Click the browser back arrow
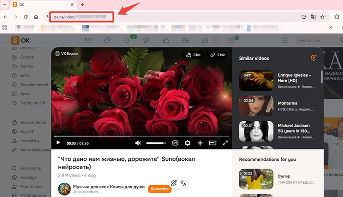The image size is (343, 197). (5, 17)
